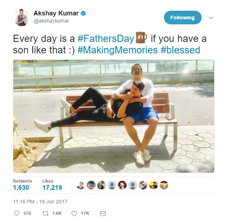Open the #MakingMemories hashtag
The image size is (226, 222).
[117, 50]
